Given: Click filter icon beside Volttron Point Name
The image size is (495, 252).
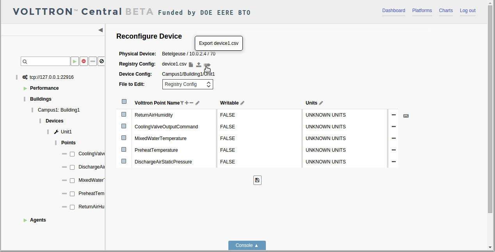Looking at the screenshot, I should coord(182,103).
